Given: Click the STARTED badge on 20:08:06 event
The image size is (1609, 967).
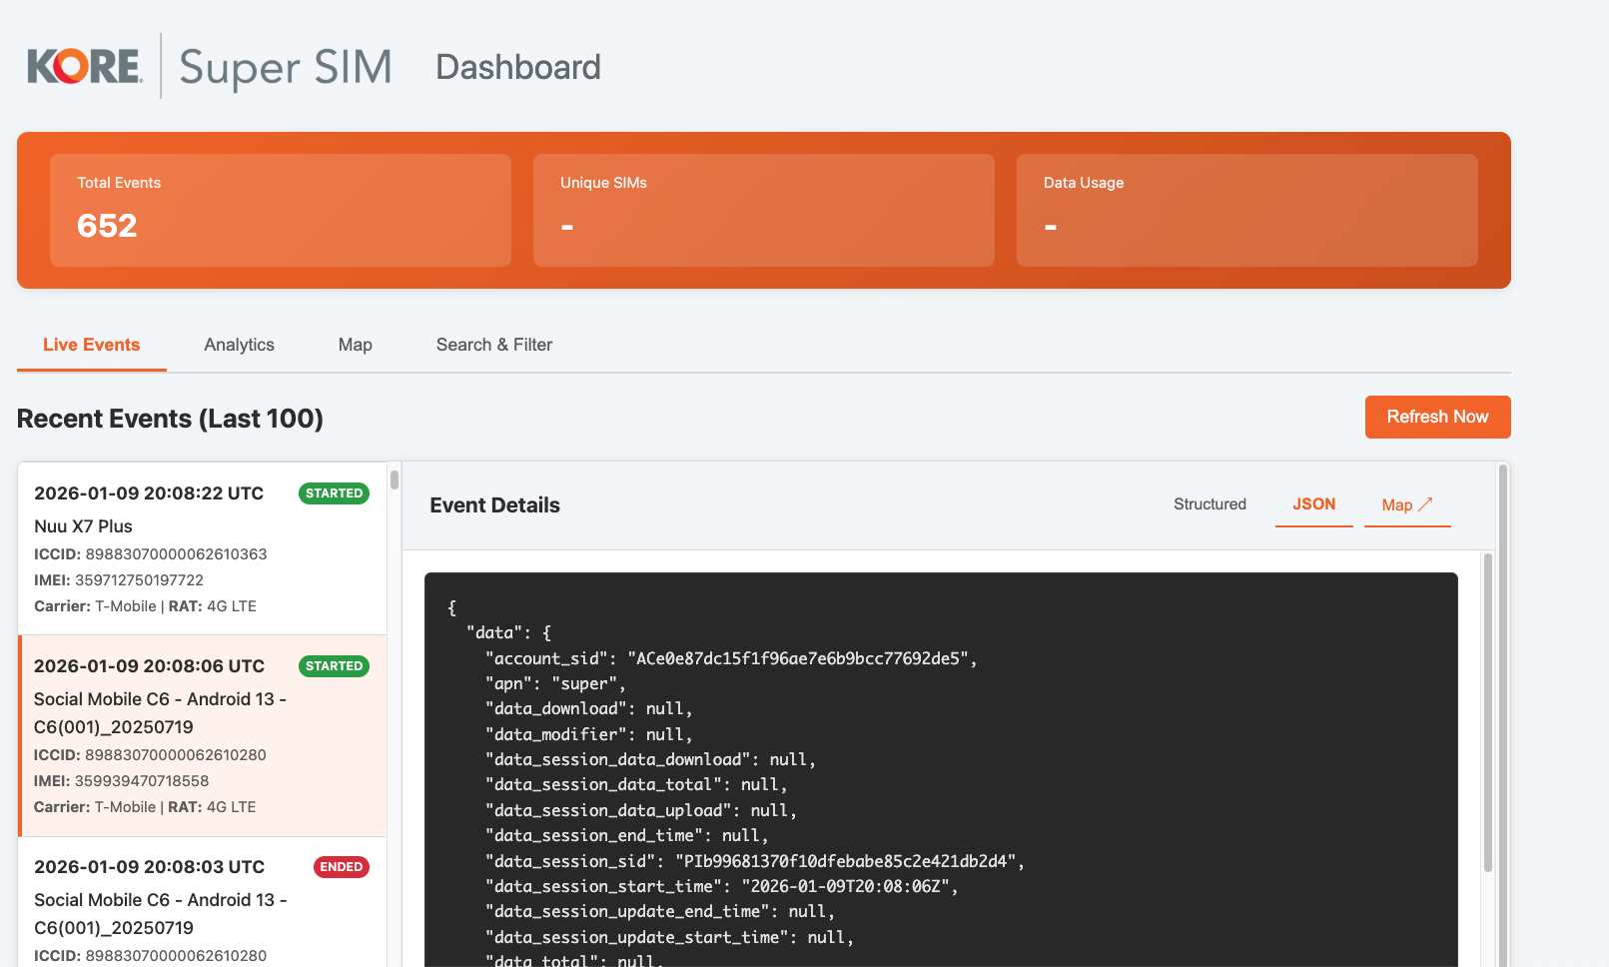Looking at the screenshot, I should [334, 666].
